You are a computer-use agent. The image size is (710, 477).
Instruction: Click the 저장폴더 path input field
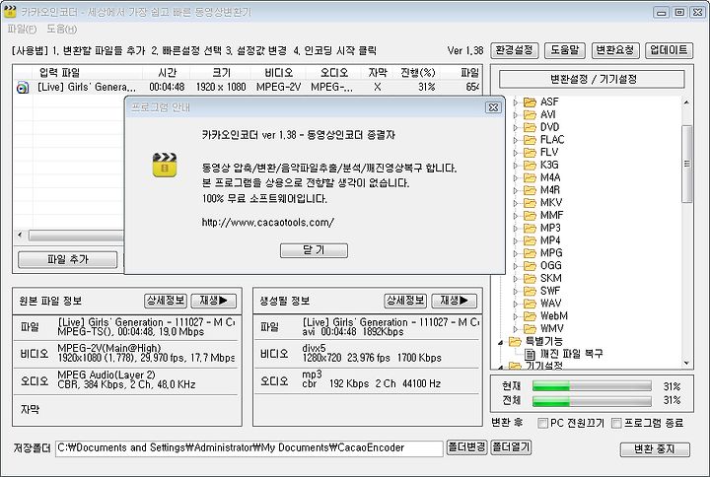click(249, 448)
